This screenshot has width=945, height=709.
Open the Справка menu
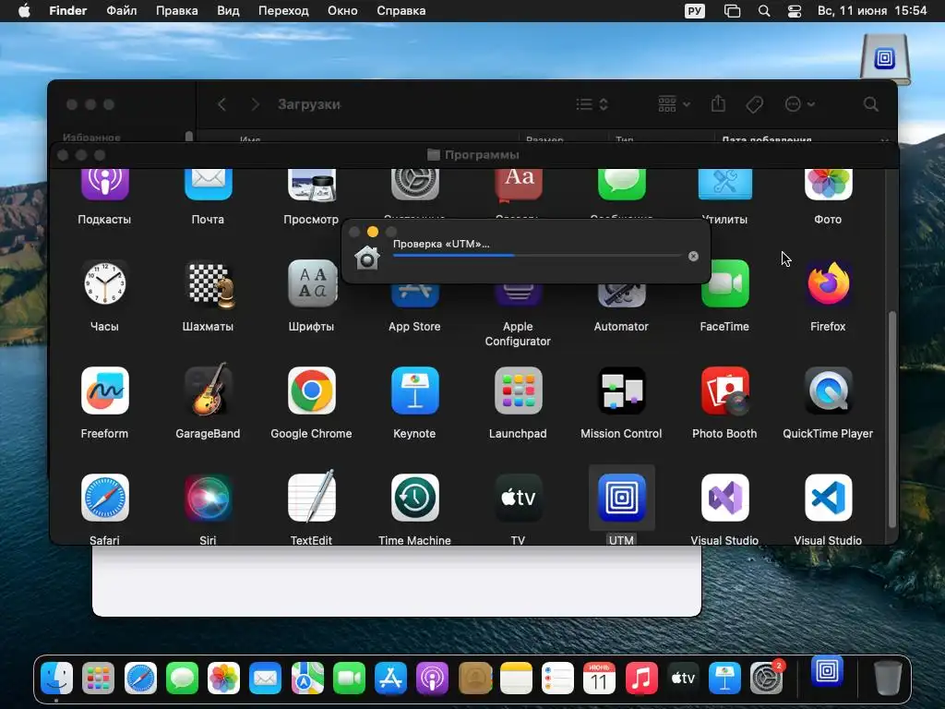401,11
